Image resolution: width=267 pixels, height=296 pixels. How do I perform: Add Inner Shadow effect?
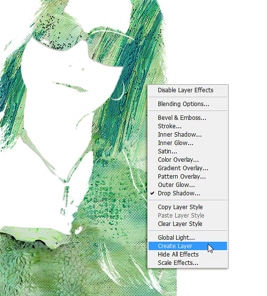(x=188, y=135)
